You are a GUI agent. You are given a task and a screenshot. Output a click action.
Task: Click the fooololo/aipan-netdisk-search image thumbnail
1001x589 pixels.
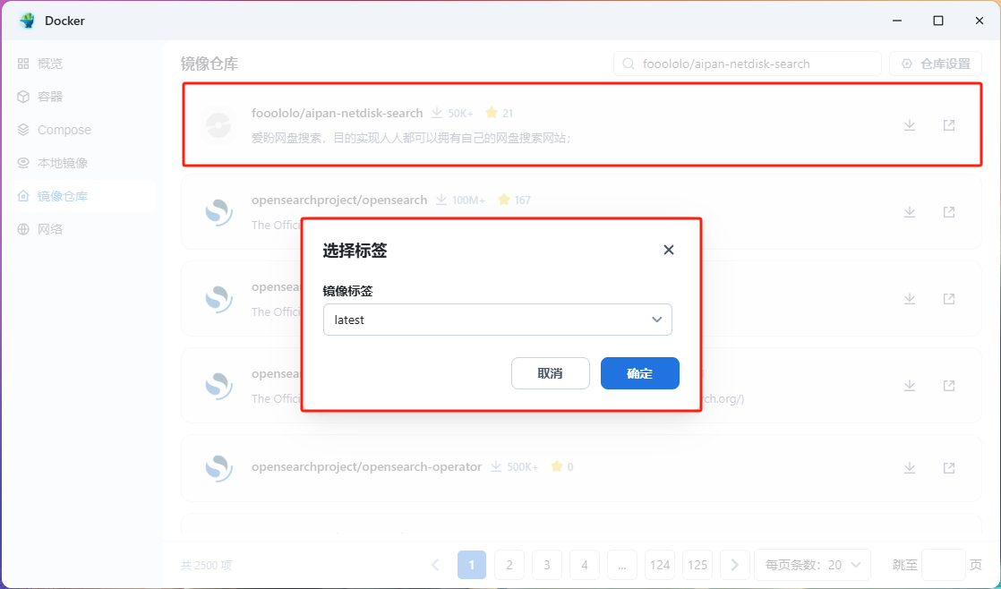(x=218, y=125)
